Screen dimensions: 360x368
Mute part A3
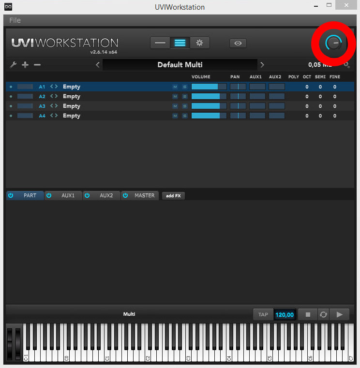point(175,106)
